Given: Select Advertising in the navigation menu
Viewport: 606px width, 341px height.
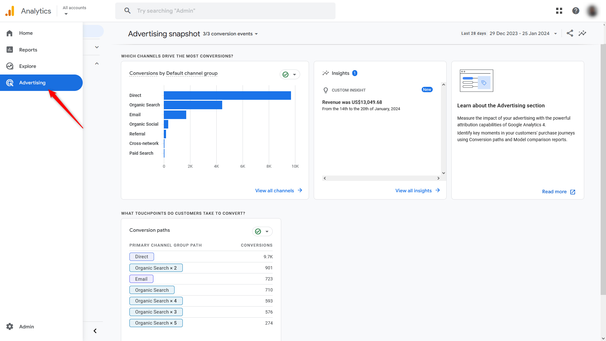Looking at the screenshot, I should coord(32,82).
